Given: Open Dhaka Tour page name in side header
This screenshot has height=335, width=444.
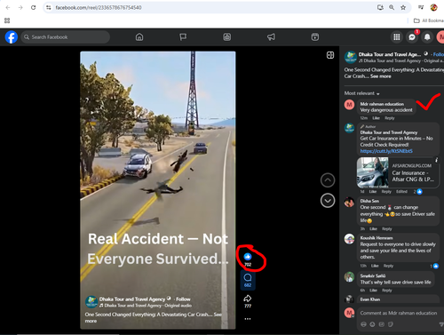Looking at the screenshot, I should pyautogui.click(x=390, y=54).
